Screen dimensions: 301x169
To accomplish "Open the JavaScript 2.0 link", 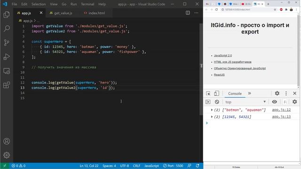I will tap(223, 55).
